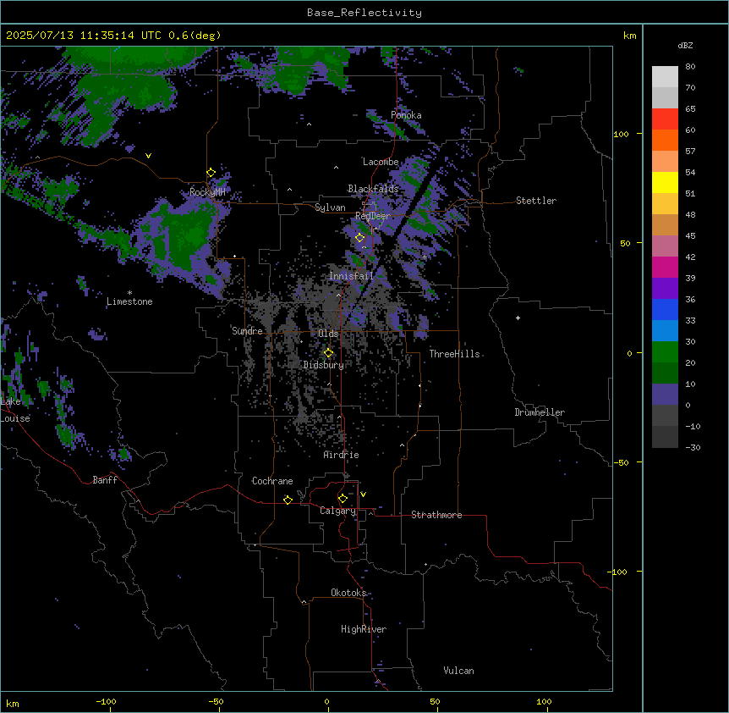Click the Airdrie label
The width and height of the screenshot is (729, 713).
point(341,455)
